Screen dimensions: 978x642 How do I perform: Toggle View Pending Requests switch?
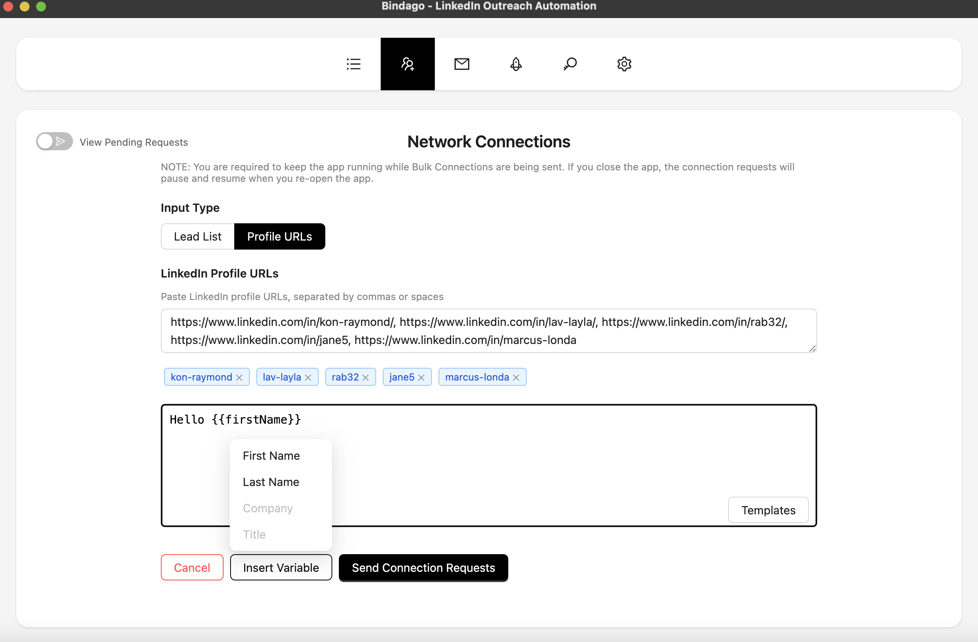tap(54, 142)
